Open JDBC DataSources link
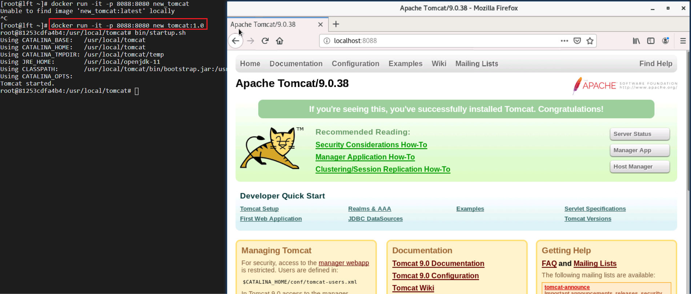The width and height of the screenshot is (691, 294). (375, 219)
